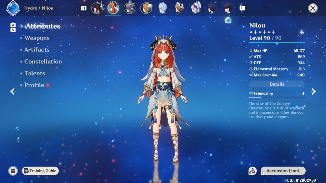Screen dimensions: 326x183
Task: Select the brown-haired character with bun portrait
Action: pyautogui.click(x=146, y=8)
